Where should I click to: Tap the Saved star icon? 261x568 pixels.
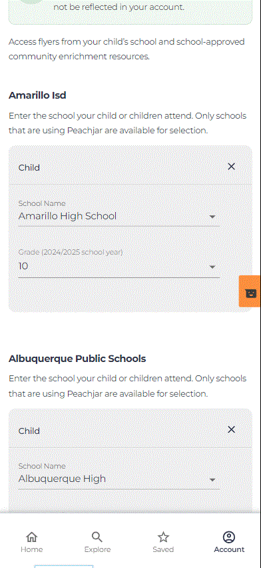click(x=163, y=537)
